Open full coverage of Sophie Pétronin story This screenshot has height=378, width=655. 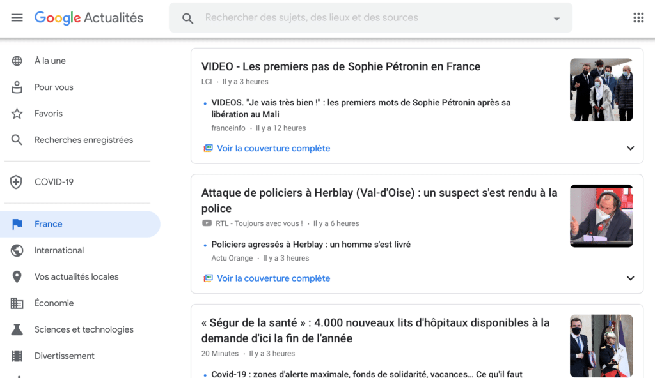tap(273, 147)
